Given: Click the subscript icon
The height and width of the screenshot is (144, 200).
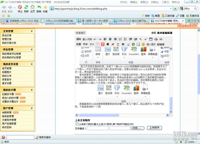Looking at the screenshot, I should [141, 39].
